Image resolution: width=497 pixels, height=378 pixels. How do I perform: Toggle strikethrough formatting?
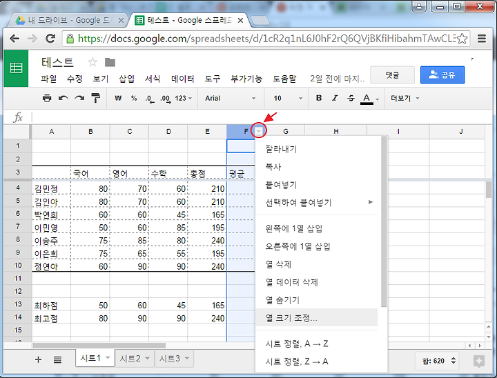point(351,98)
